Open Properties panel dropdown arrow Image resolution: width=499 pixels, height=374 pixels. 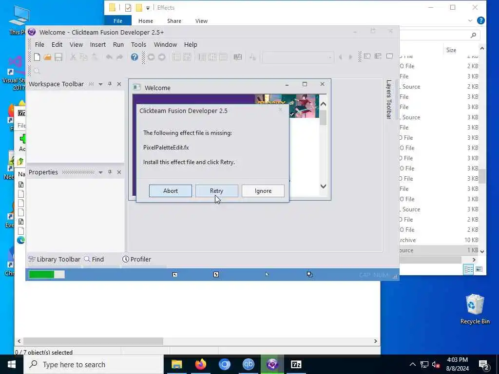point(100,172)
